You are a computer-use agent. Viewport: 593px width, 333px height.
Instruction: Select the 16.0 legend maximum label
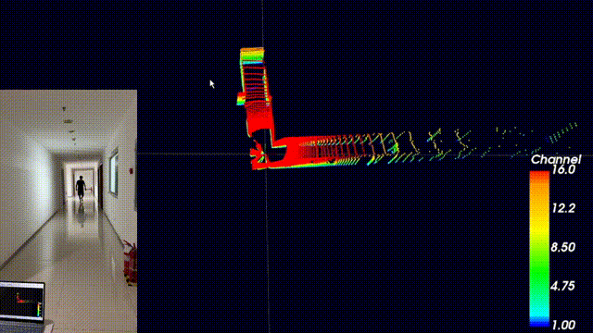point(563,170)
